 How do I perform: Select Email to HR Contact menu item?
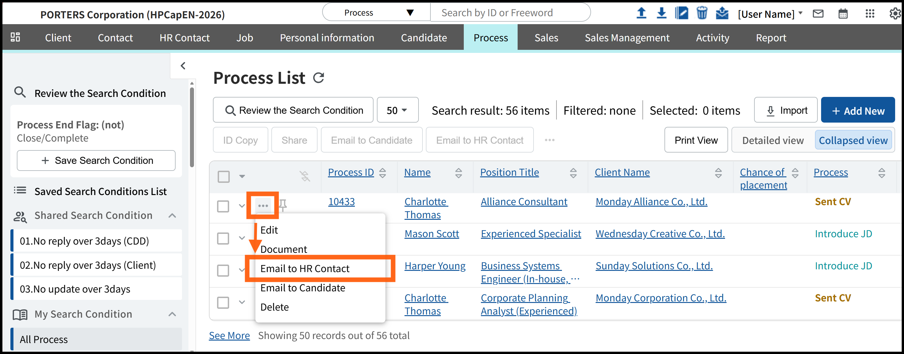click(x=305, y=268)
